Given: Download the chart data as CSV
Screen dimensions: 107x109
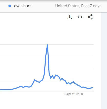Looking at the screenshot, I should pyautogui.click(x=70, y=17).
